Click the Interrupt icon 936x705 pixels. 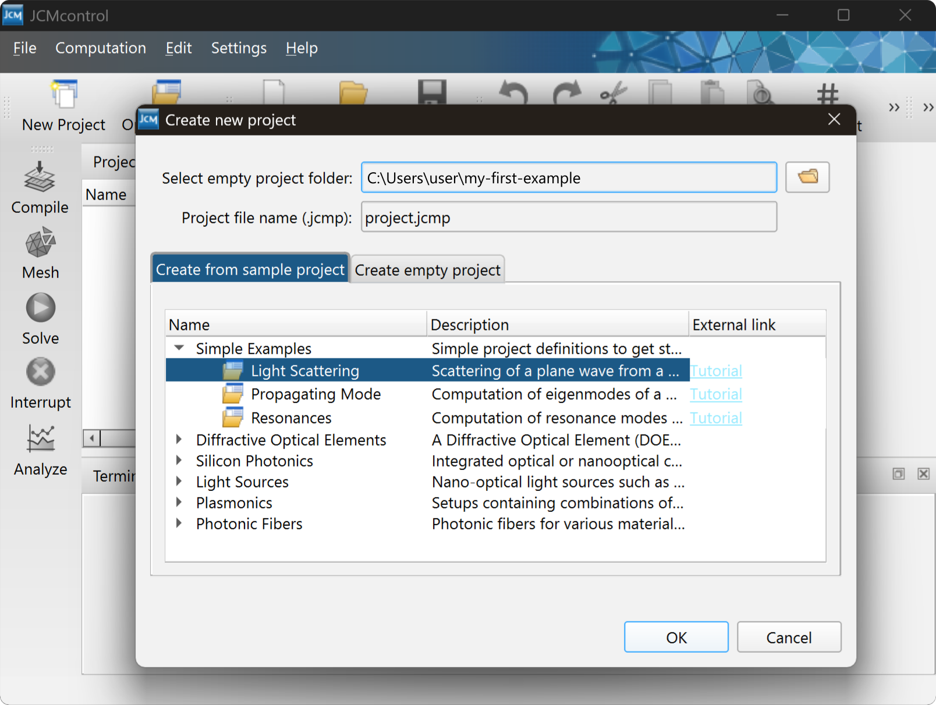41,372
